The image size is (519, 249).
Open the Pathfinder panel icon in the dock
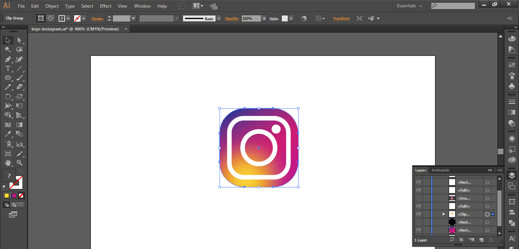coord(512,223)
